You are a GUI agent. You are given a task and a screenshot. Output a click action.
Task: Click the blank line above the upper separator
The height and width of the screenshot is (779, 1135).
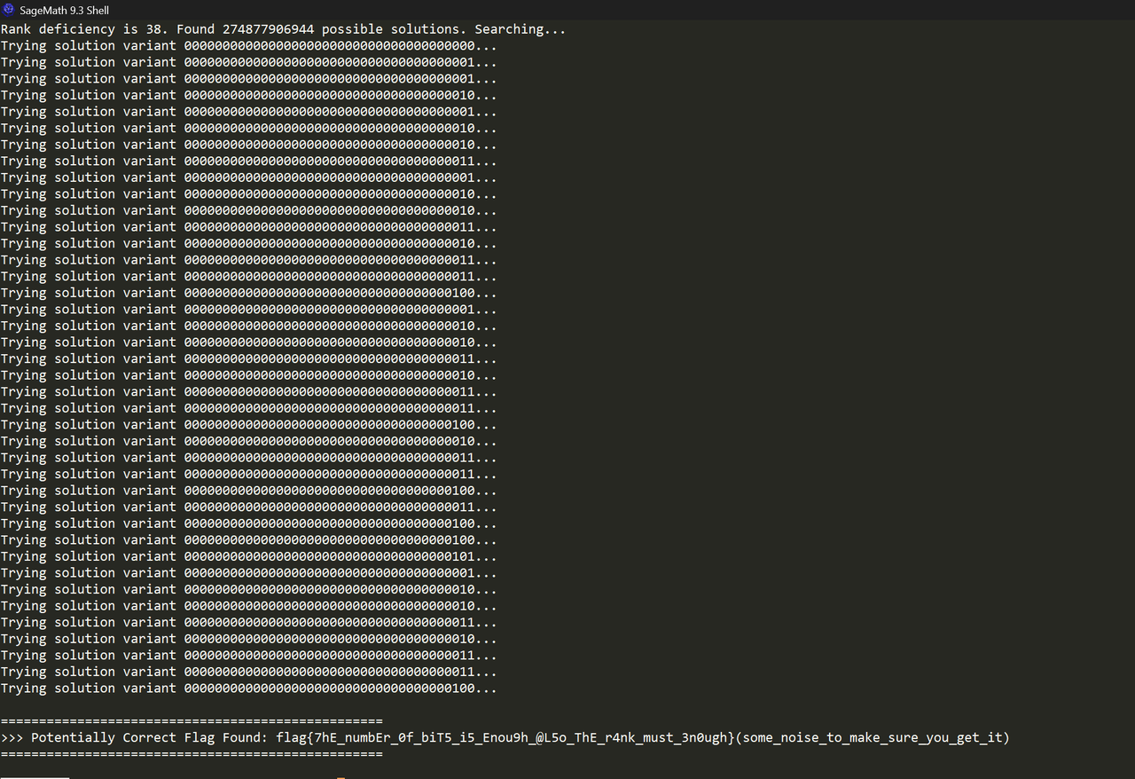[266, 704]
